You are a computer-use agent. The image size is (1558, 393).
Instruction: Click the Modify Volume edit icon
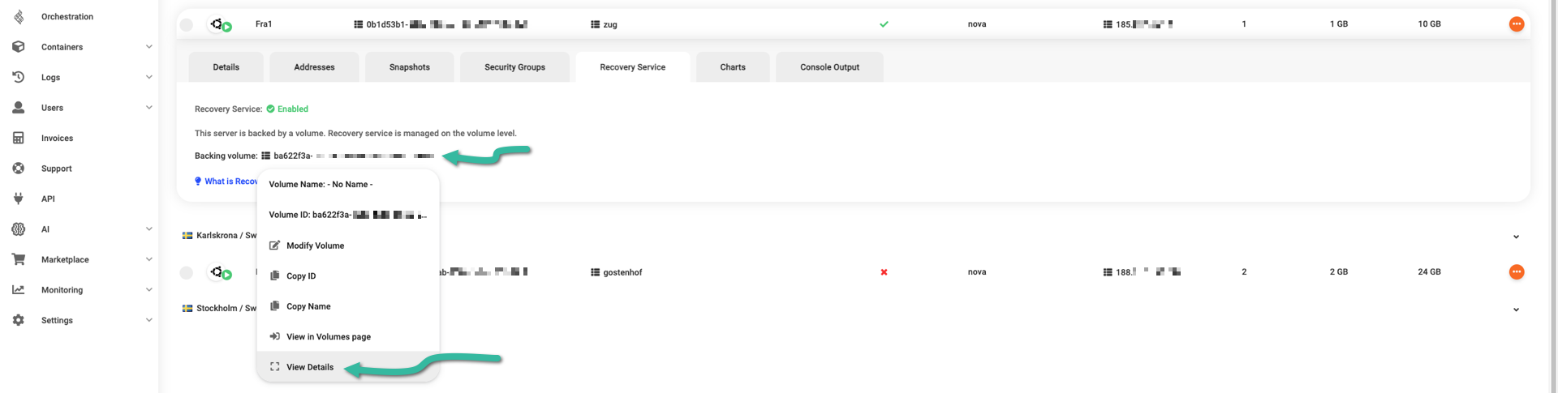coord(274,246)
